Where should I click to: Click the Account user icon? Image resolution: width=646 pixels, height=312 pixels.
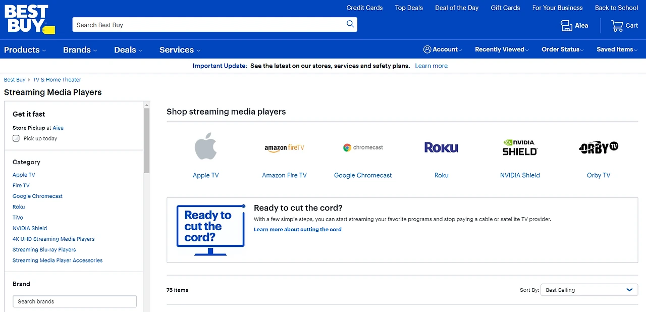point(427,49)
